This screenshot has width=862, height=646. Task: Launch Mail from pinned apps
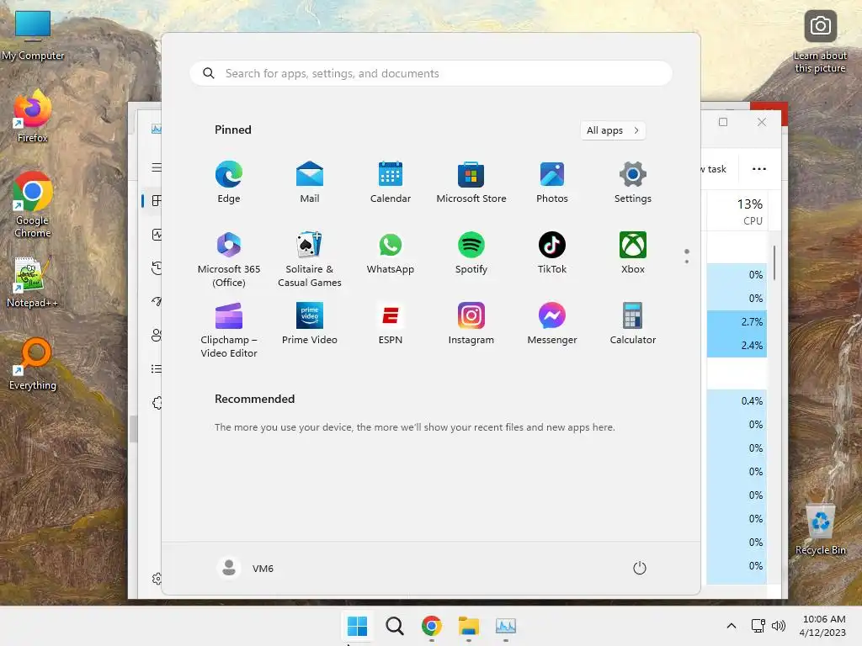coord(310,183)
